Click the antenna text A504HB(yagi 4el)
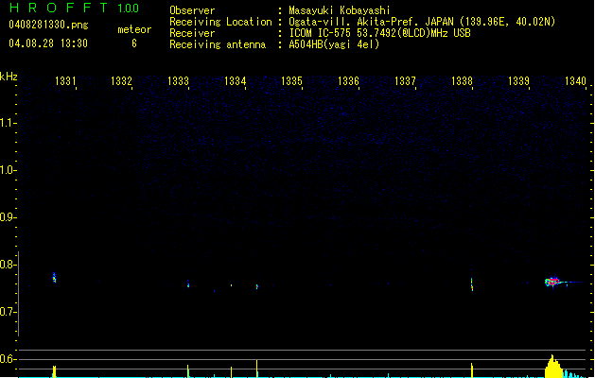 (x=334, y=44)
